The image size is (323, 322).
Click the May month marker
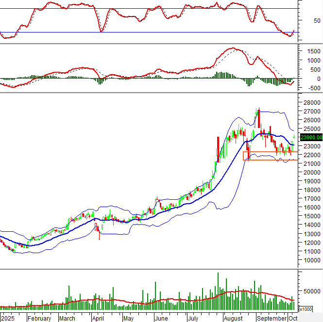point(128,319)
